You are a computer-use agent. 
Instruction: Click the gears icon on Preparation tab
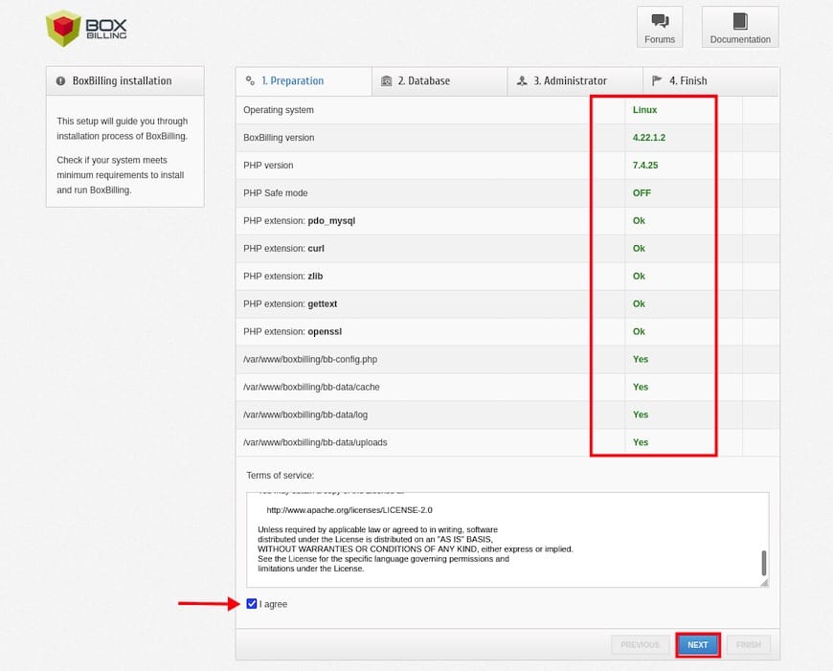pos(250,80)
